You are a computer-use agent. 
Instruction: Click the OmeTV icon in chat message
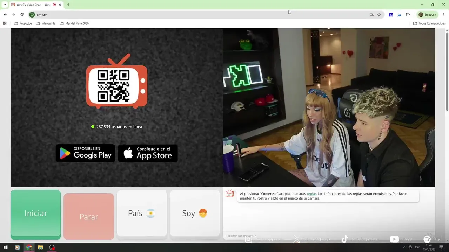pos(229,194)
